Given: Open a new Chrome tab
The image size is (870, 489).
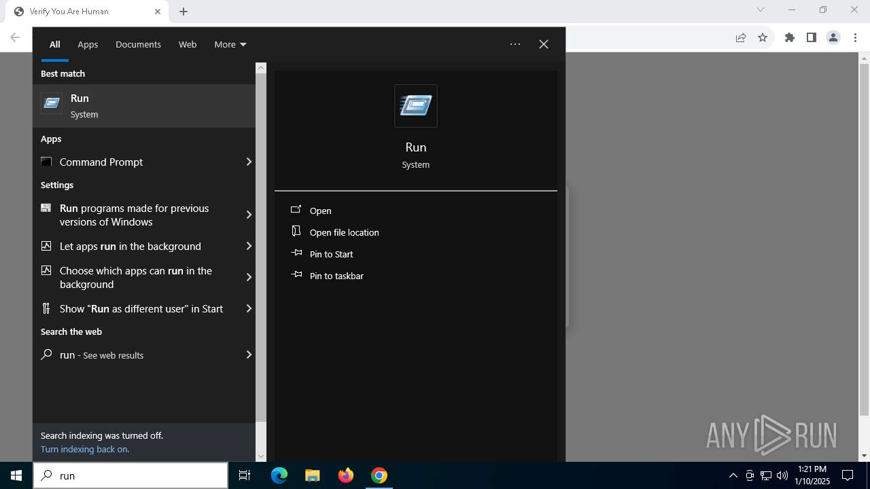Looking at the screenshot, I should point(184,12).
